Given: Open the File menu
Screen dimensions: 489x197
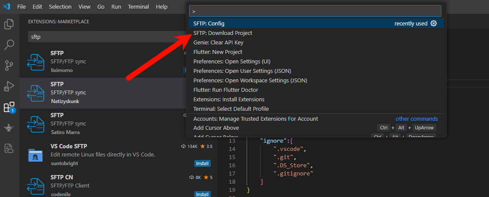Looking at the screenshot, I should (22, 6).
